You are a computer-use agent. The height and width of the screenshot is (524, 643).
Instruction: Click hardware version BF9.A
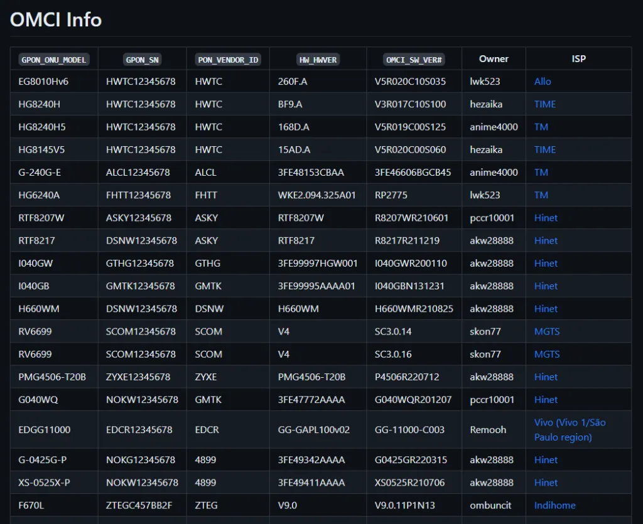(x=290, y=104)
